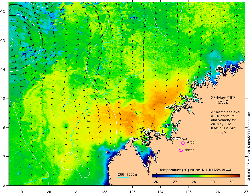Click longitude axis label 125

click(189, 192)
